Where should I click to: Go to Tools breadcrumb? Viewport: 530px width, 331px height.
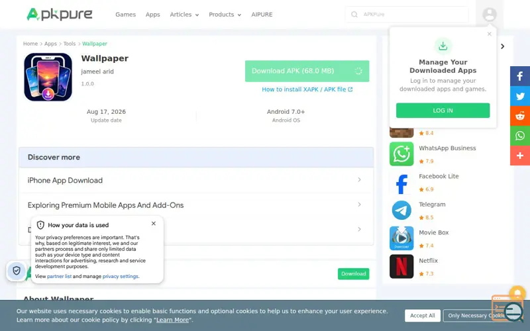click(70, 44)
